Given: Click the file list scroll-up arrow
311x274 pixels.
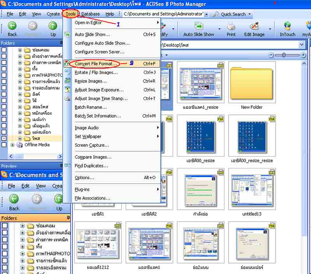Looking at the screenshot, I should (x=304, y=63).
